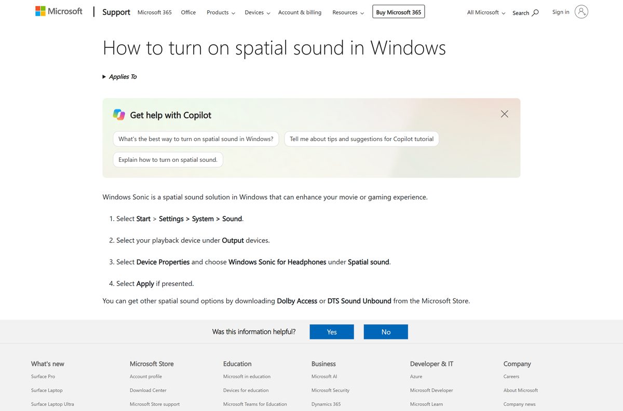
Task: Open the Products dropdown menu
Action: (221, 12)
